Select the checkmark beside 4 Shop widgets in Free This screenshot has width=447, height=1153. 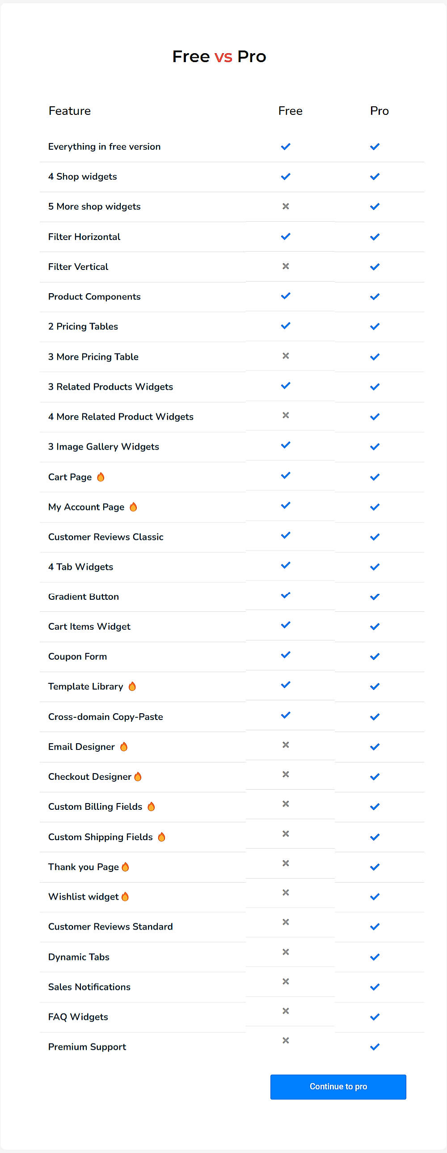coord(285,176)
